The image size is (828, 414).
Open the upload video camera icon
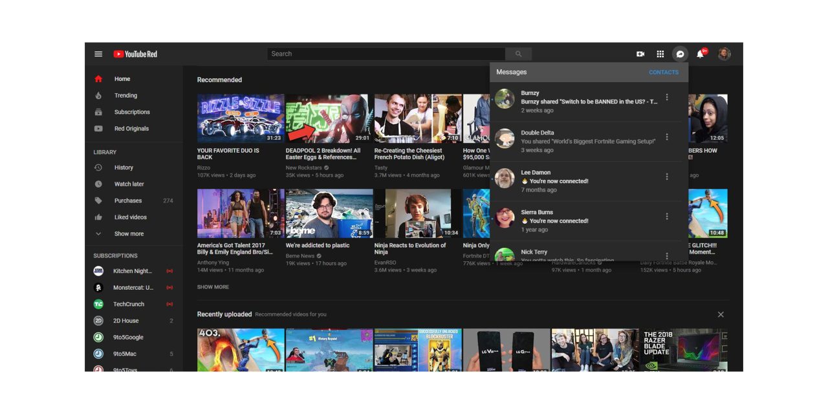click(x=640, y=54)
